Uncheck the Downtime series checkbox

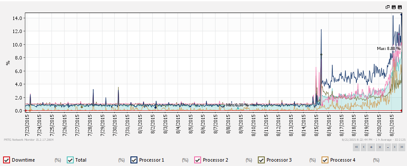pos(7,160)
